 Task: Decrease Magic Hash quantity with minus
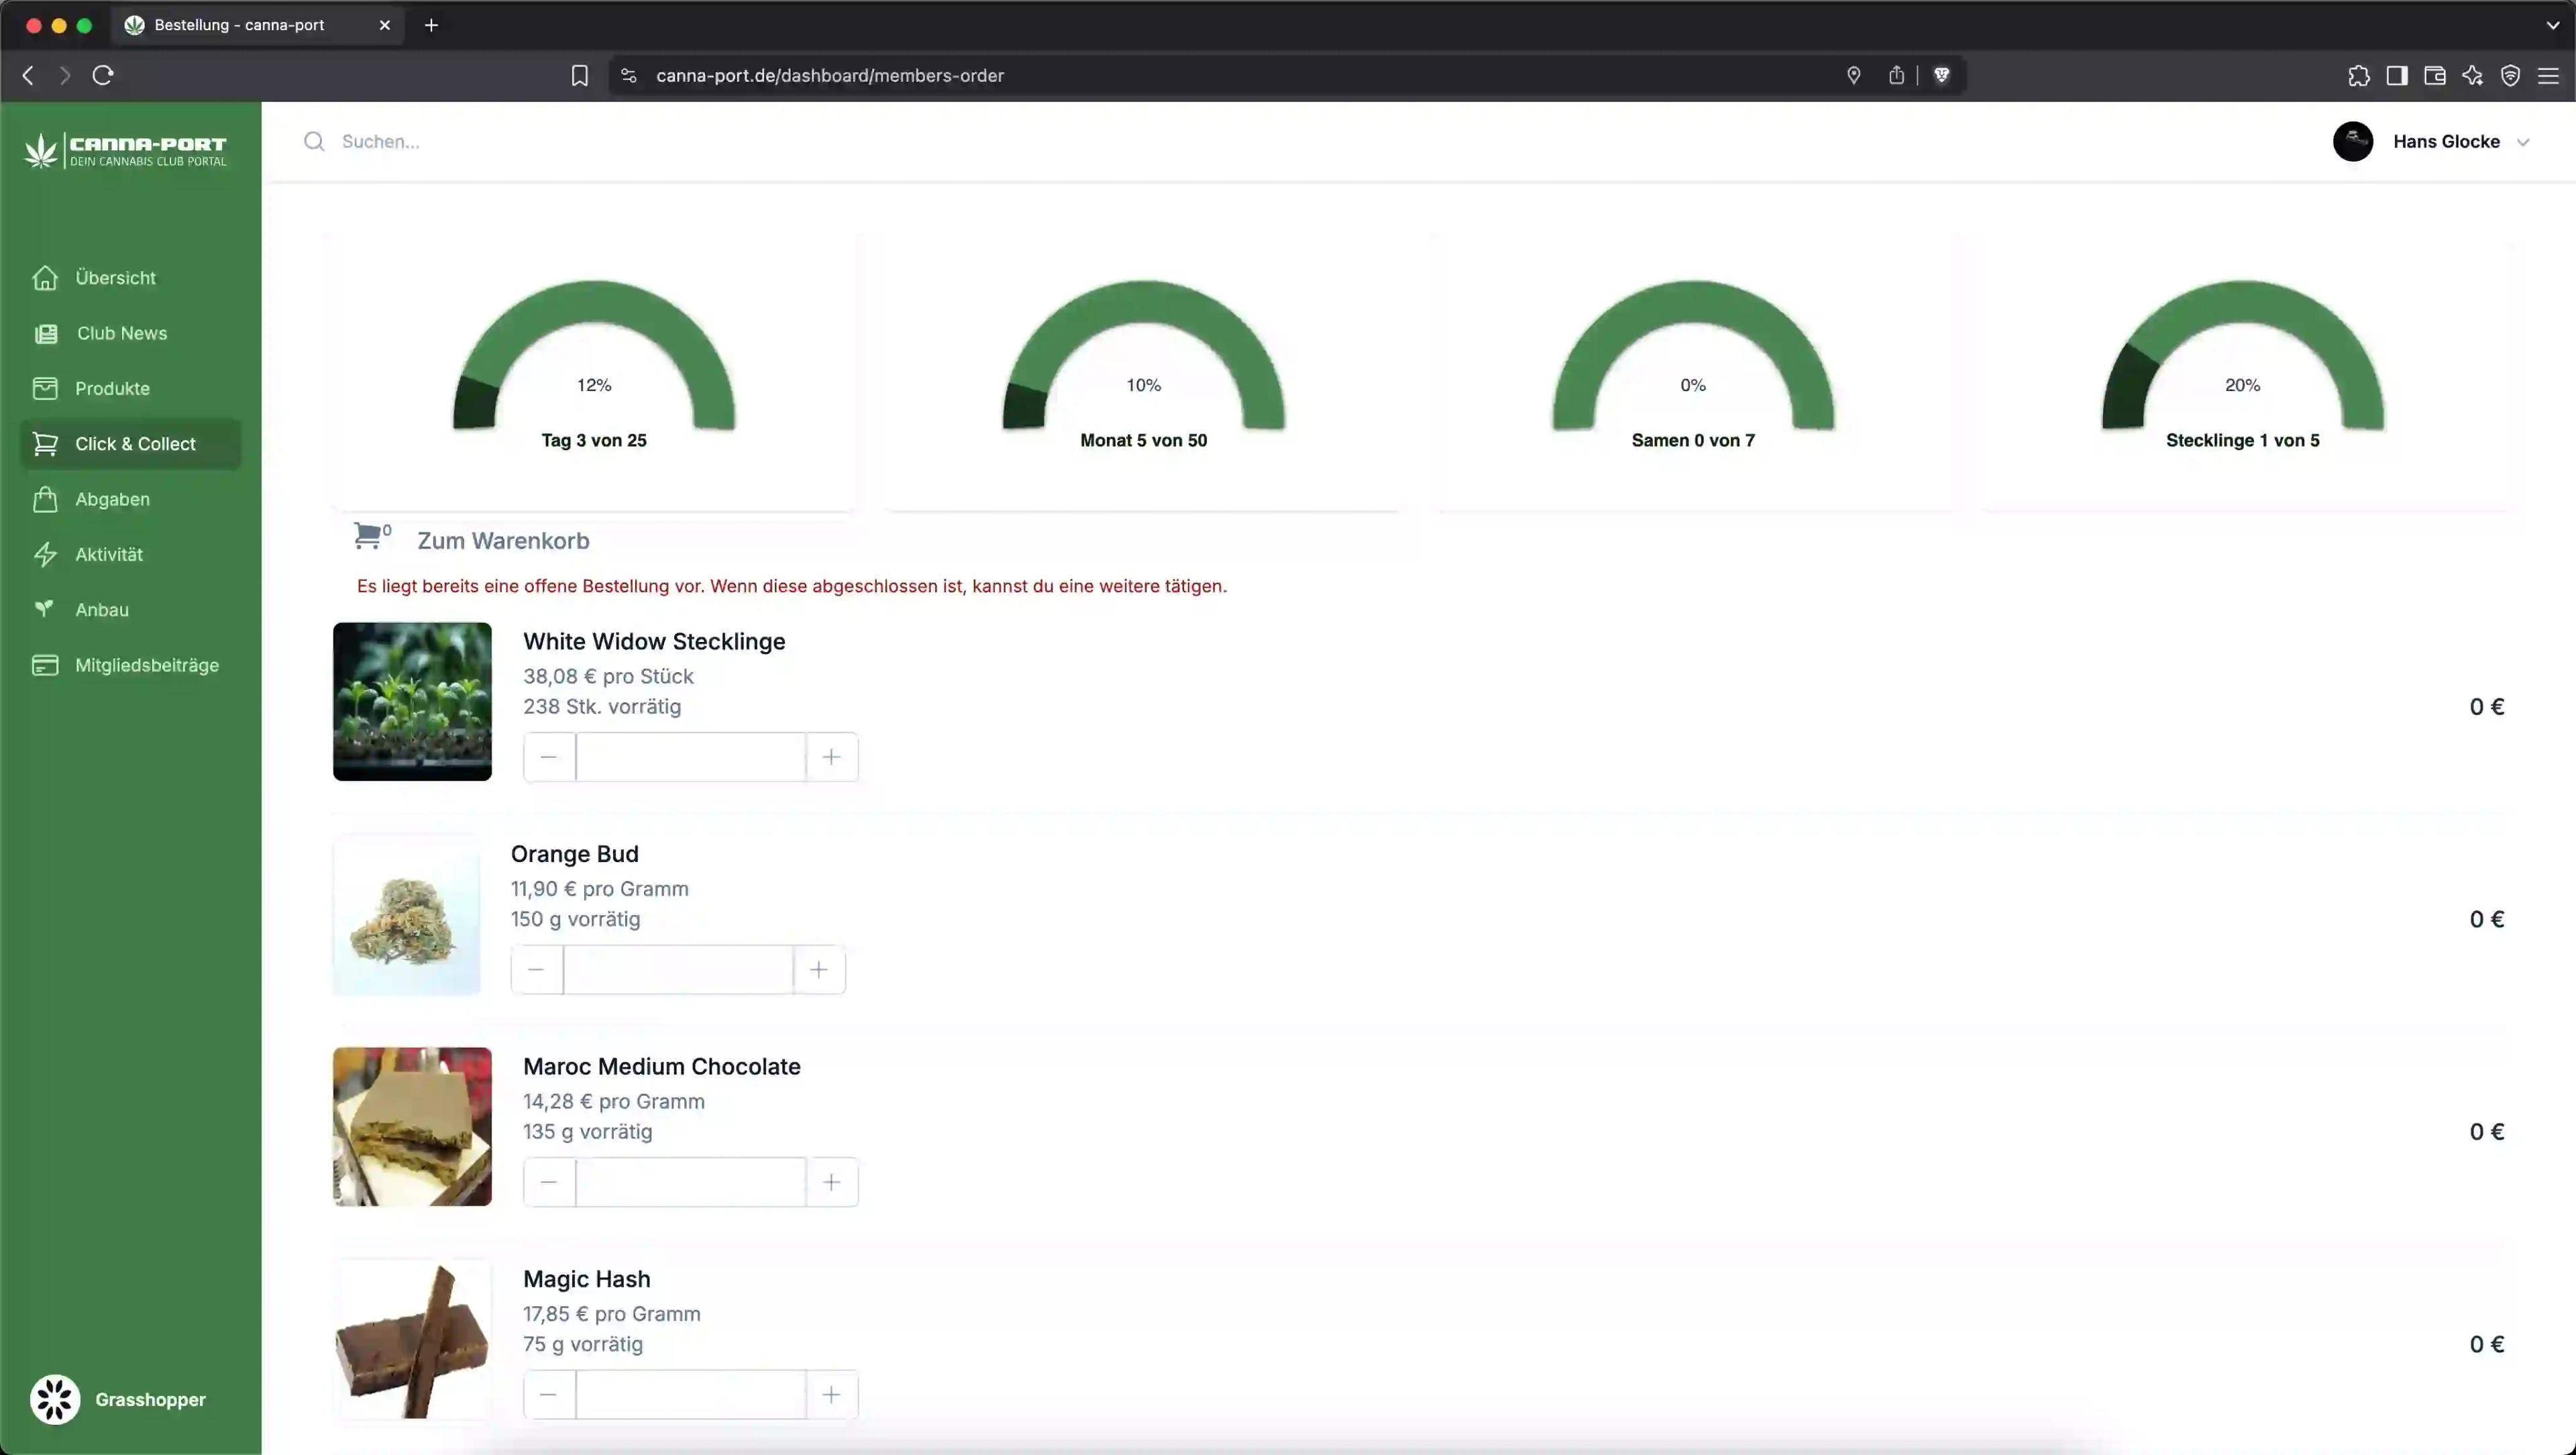(x=549, y=1395)
